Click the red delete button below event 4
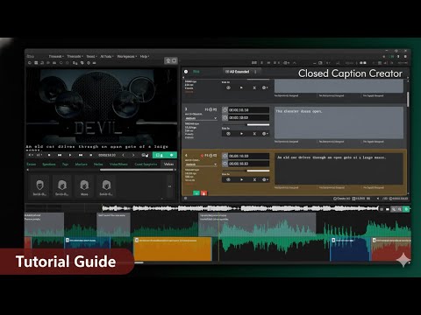The height and width of the screenshot is (315, 421). [203, 193]
